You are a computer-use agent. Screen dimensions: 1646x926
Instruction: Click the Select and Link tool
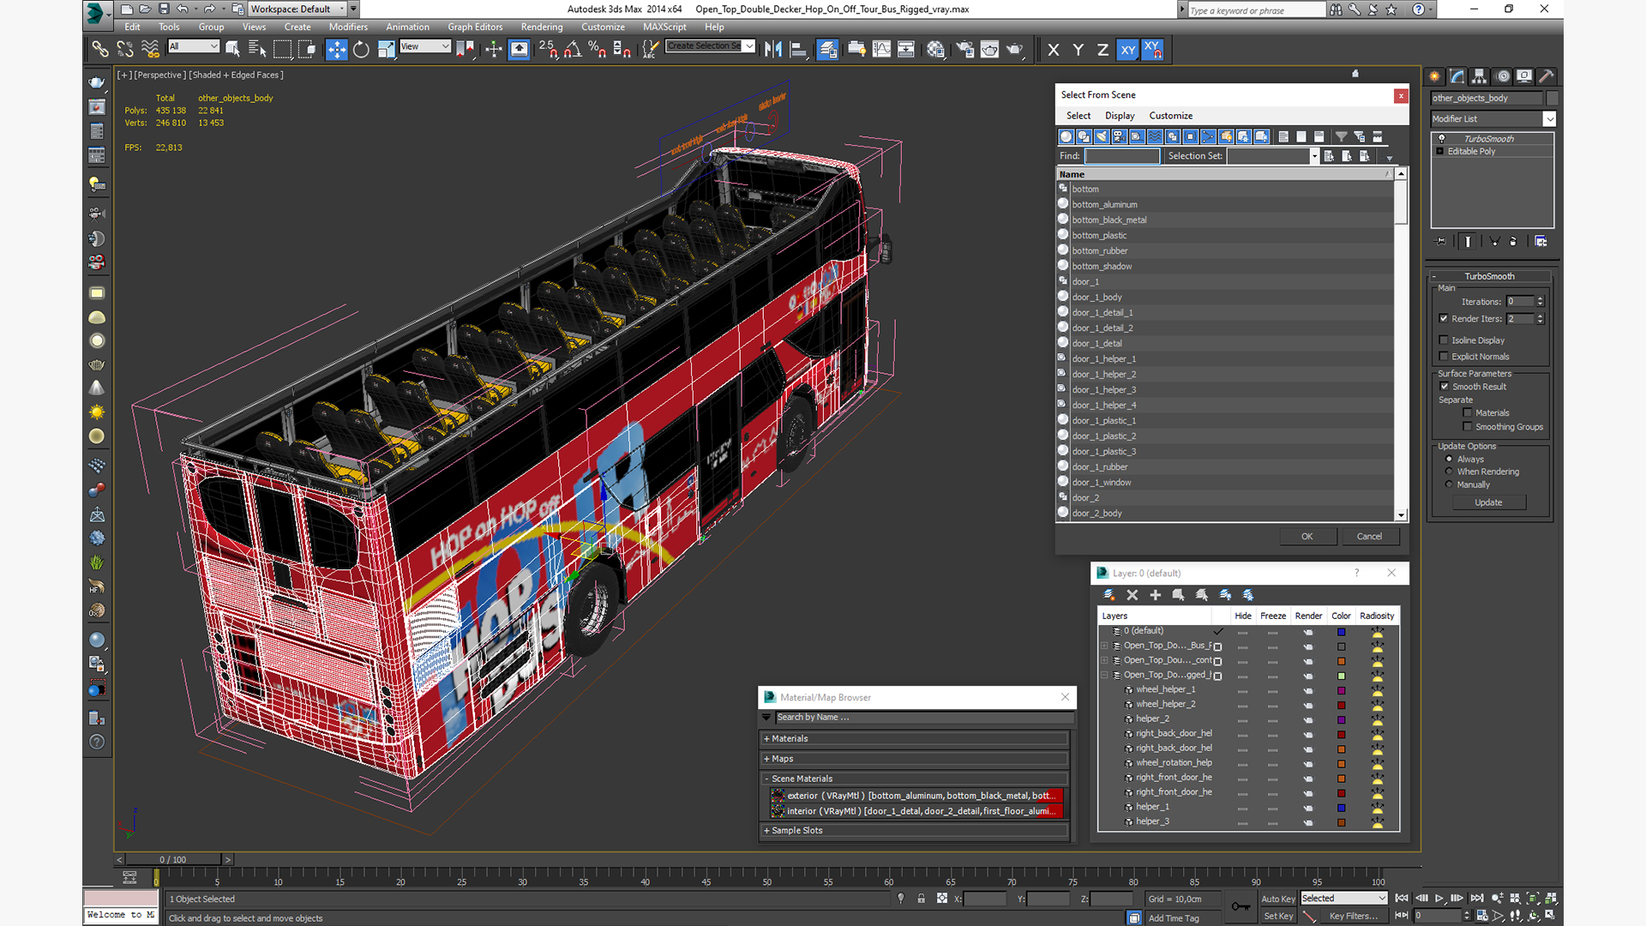click(100, 50)
